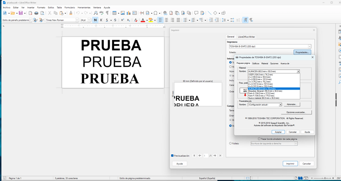Viewport: 341px width, 181px height.
Task: Open the Herramientas menu
Action: pos(84,7)
